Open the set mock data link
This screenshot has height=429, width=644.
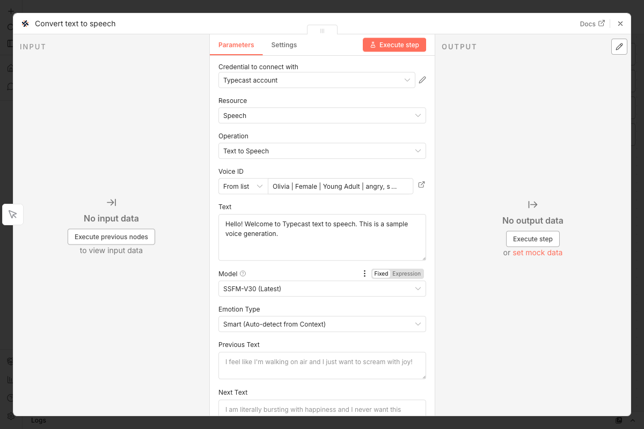click(537, 252)
